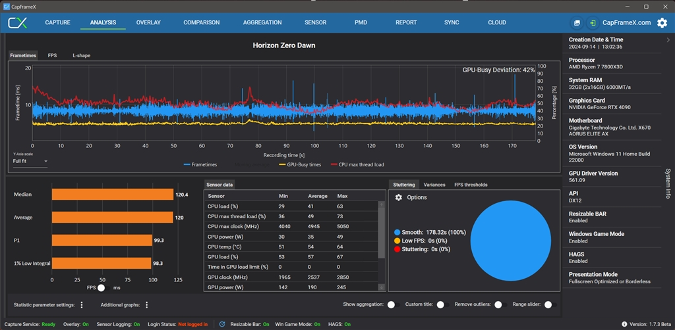Open Y-Axis scale Full fit dropdown
675x330 pixels.
tap(30, 161)
